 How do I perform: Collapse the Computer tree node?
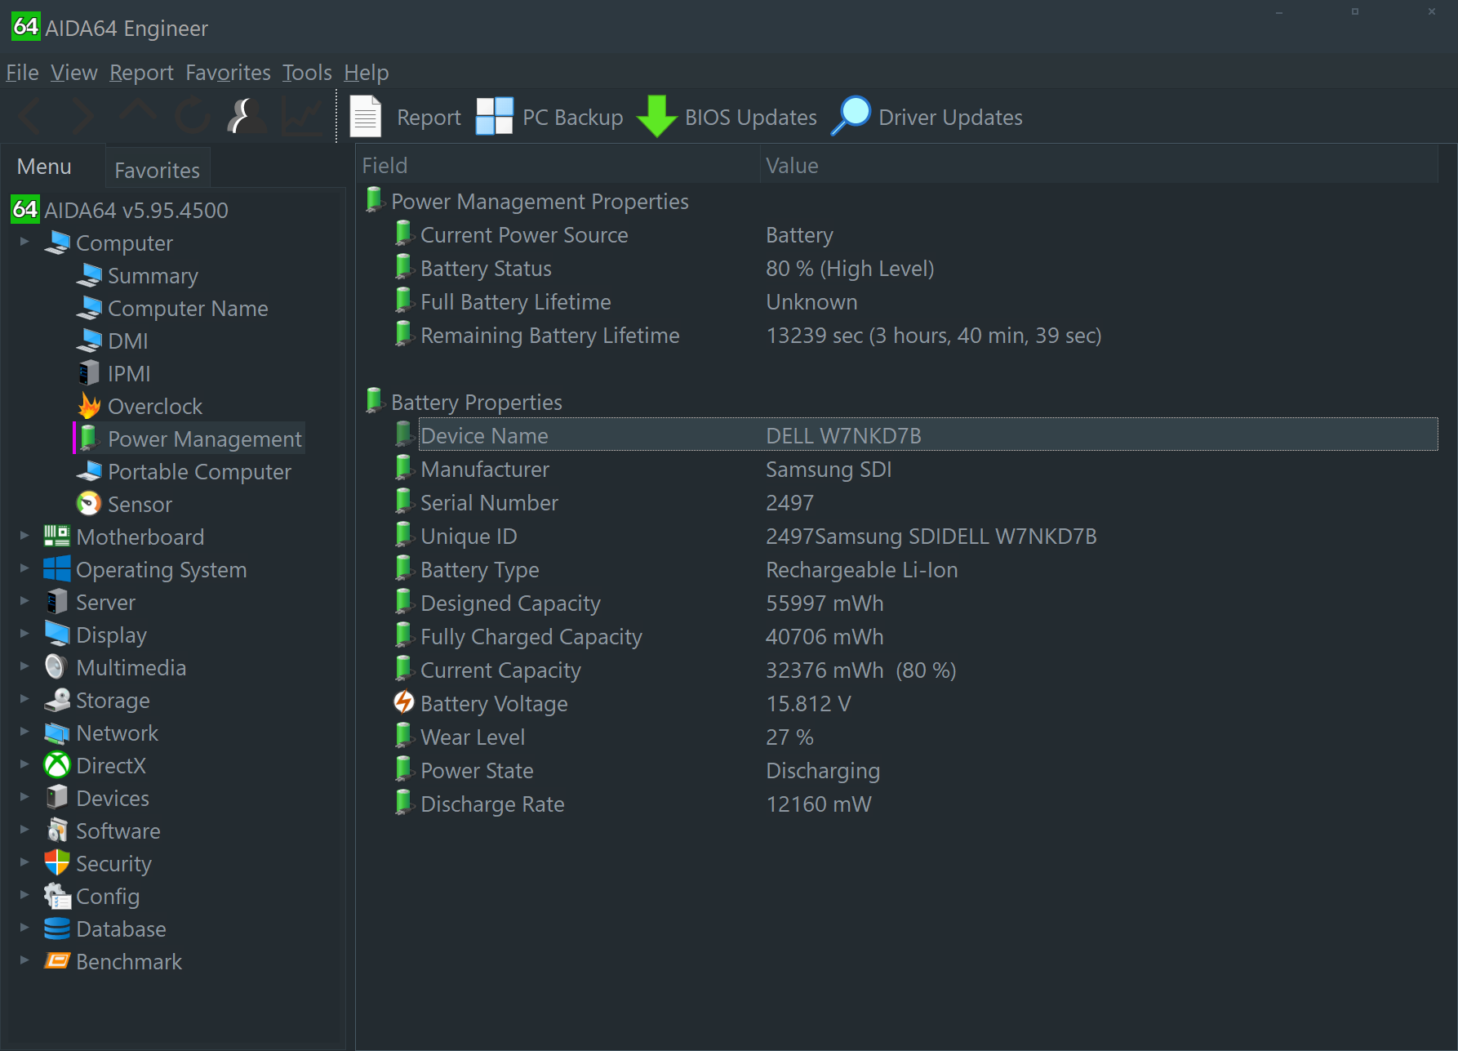coord(24,242)
